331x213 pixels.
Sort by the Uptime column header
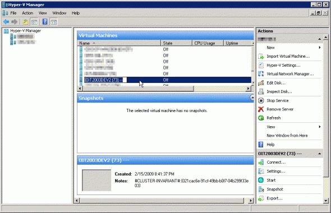[237, 43]
